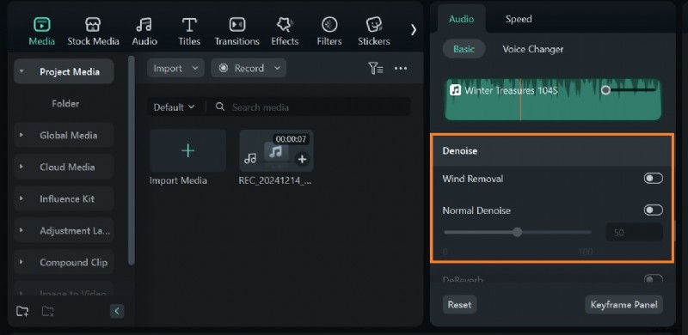Image resolution: width=688 pixels, height=335 pixels.
Task: Open the Stickers section
Action: (374, 31)
